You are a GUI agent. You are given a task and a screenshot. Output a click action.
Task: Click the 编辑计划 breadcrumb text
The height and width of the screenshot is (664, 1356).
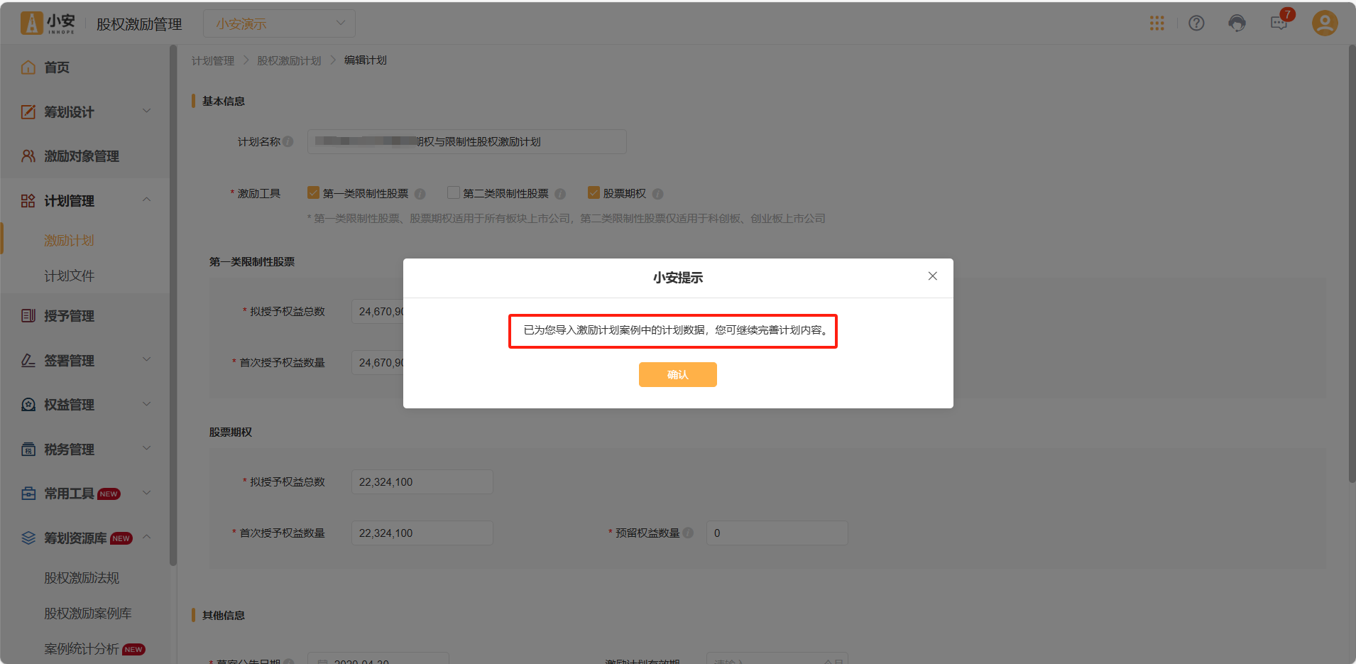point(366,60)
